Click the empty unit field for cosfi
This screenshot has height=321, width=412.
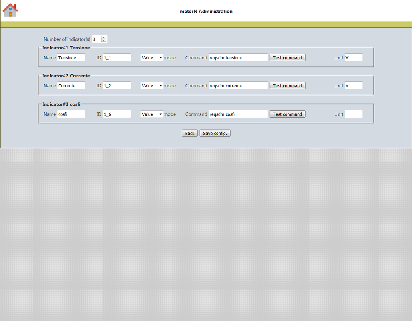click(x=353, y=114)
